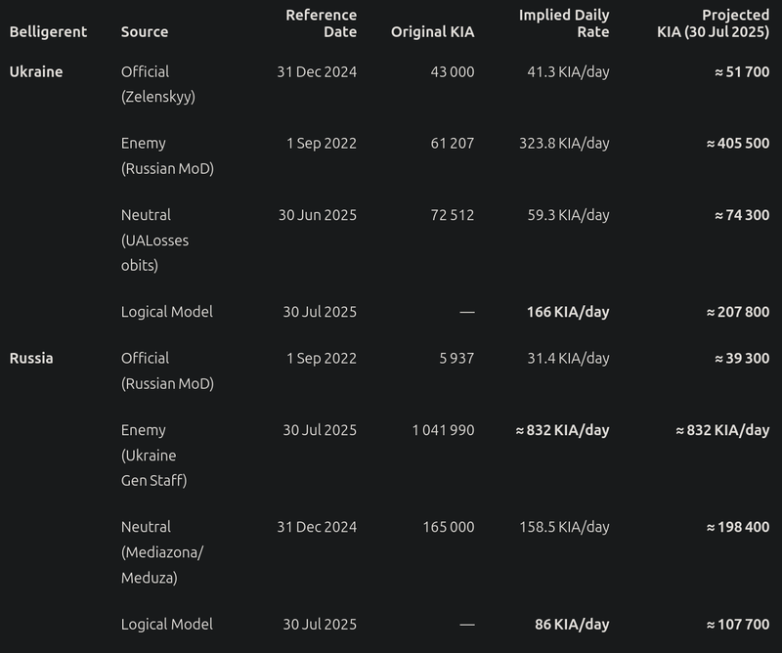The width and height of the screenshot is (782, 653).
Task: Select the Russia belligerent cell
Action: pyautogui.click(x=31, y=358)
